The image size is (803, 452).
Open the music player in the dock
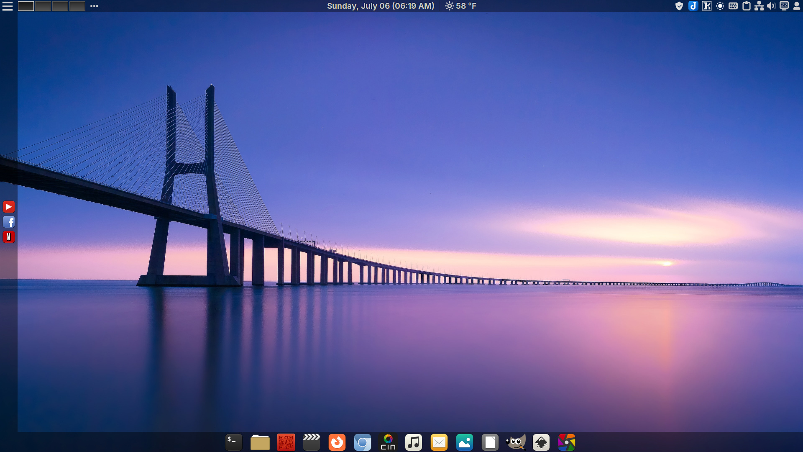(414, 442)
